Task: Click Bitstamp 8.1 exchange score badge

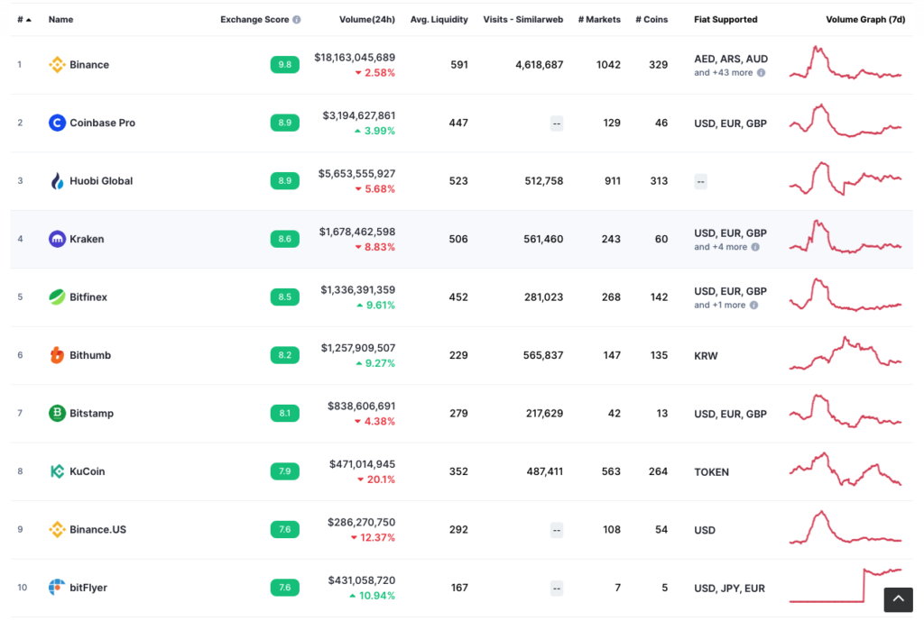Action: 284,413
